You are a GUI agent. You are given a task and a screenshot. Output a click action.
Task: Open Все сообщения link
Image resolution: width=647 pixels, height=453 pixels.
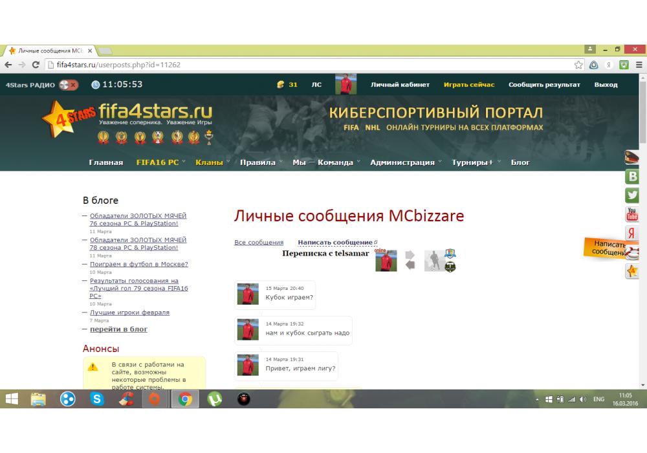click(x=259, y=243)
